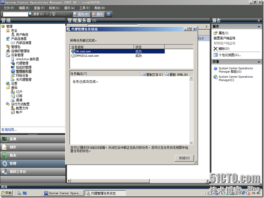Select 管理包 in the tree
Screen dimensions: 264x198
(16, 47)
